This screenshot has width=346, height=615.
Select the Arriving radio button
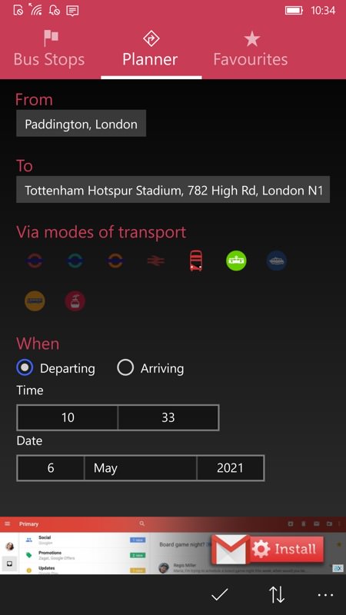(125, 368)
